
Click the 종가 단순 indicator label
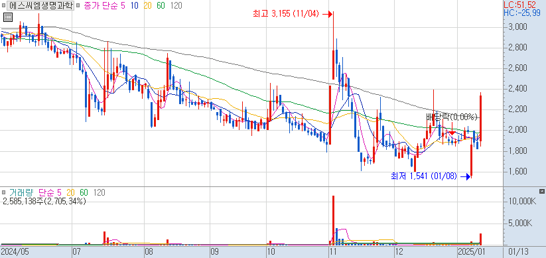coord(101,5)
